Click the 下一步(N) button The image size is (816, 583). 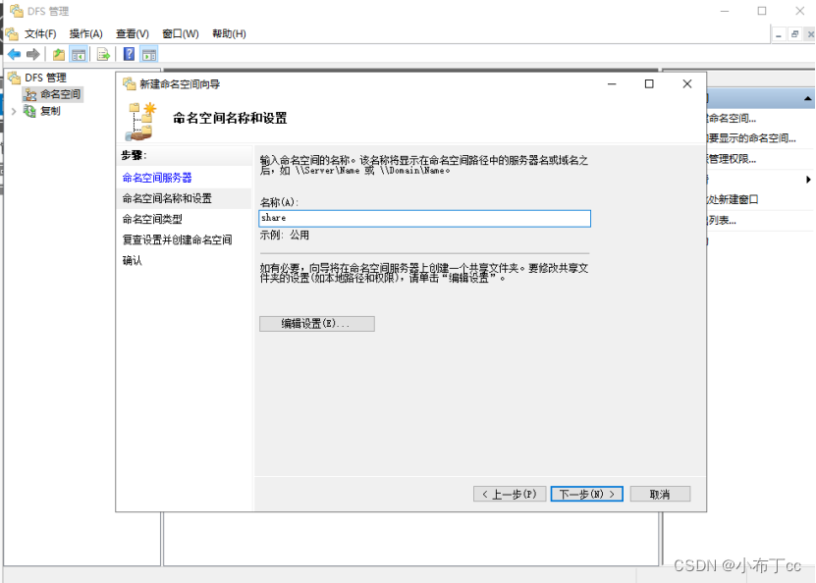coord(586,494)
